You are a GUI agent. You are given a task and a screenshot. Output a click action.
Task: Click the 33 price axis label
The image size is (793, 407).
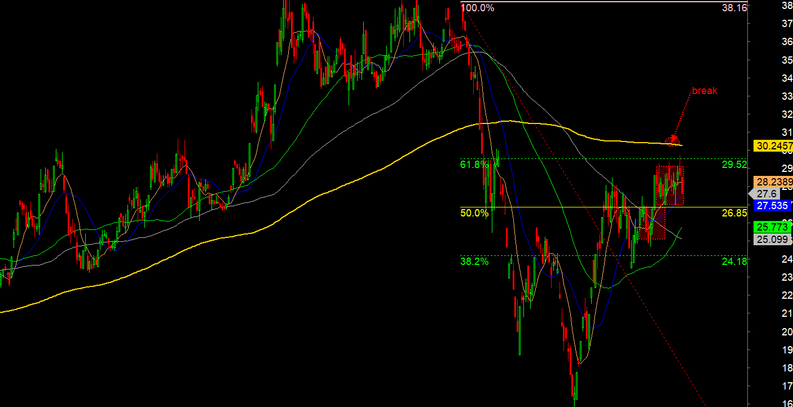point(787,96)
